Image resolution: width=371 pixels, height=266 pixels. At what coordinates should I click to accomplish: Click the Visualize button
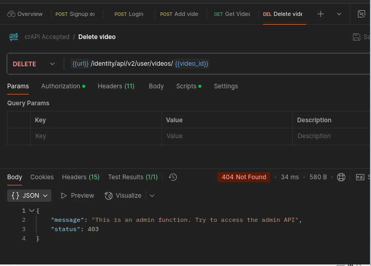(x=123, y=196)
